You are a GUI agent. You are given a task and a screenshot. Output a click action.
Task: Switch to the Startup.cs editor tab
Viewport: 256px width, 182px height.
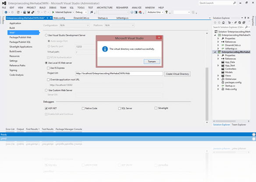point(103,18)
